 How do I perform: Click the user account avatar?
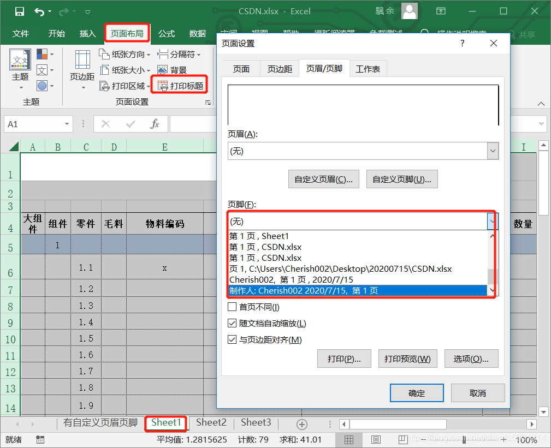(x=410, y=11)
